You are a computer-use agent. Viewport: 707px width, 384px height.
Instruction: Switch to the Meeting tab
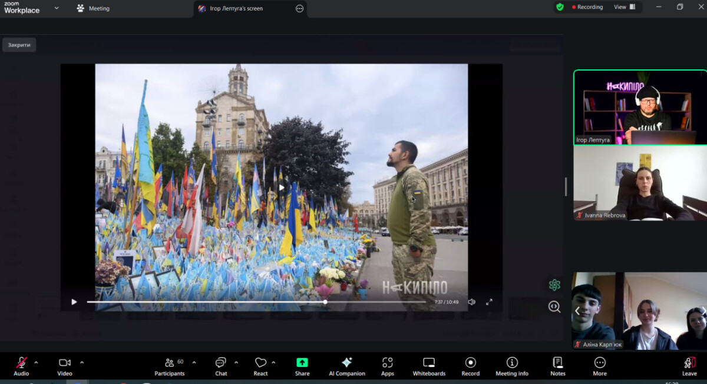point(93,8)
